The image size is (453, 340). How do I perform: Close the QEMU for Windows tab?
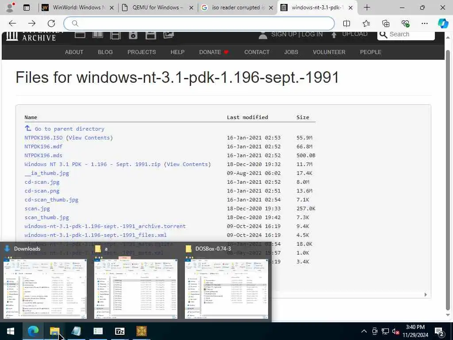click(191, 8)
